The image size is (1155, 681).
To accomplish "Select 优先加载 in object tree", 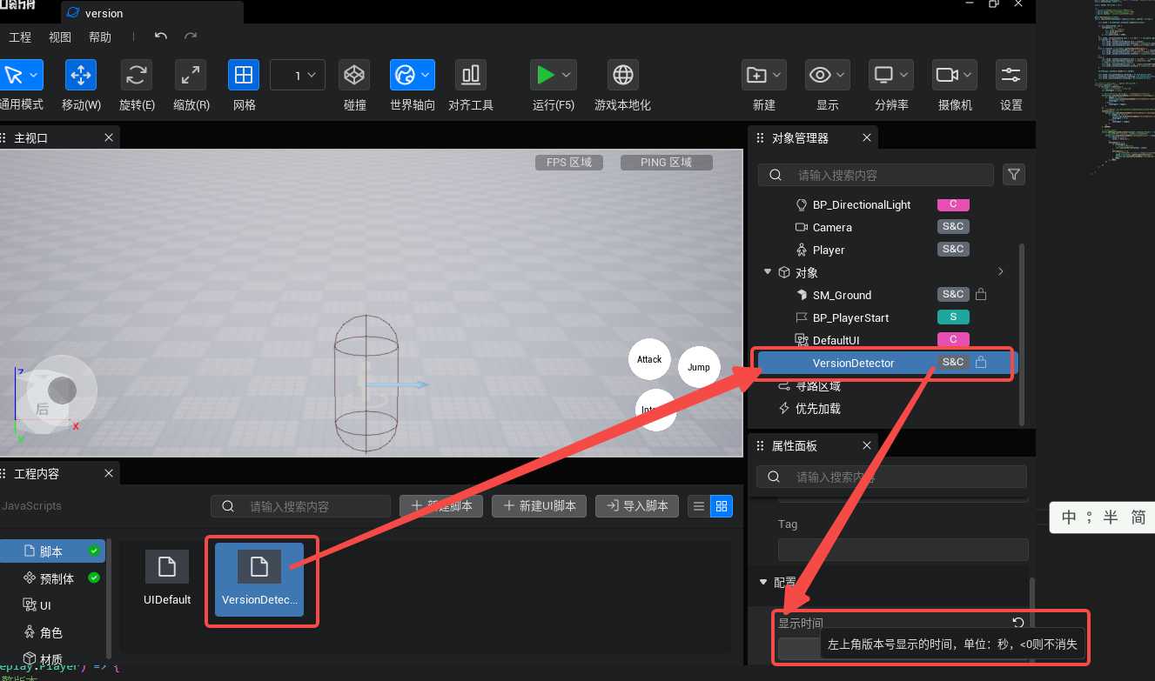I will tap(818, 408).
